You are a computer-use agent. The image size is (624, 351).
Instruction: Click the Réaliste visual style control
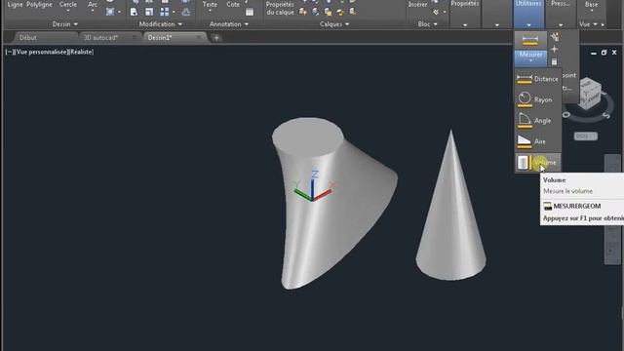tap(81, 52)
